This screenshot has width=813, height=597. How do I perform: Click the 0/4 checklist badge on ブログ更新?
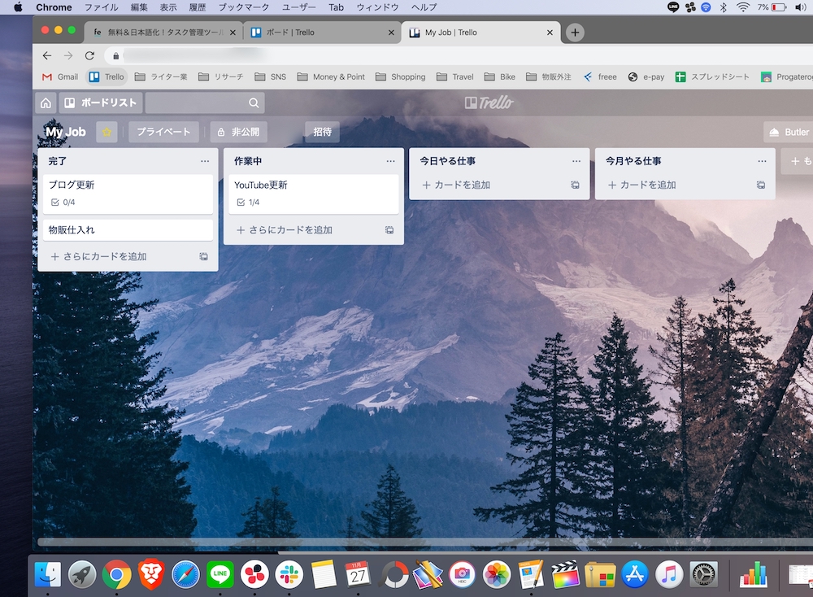pos(63,203)
